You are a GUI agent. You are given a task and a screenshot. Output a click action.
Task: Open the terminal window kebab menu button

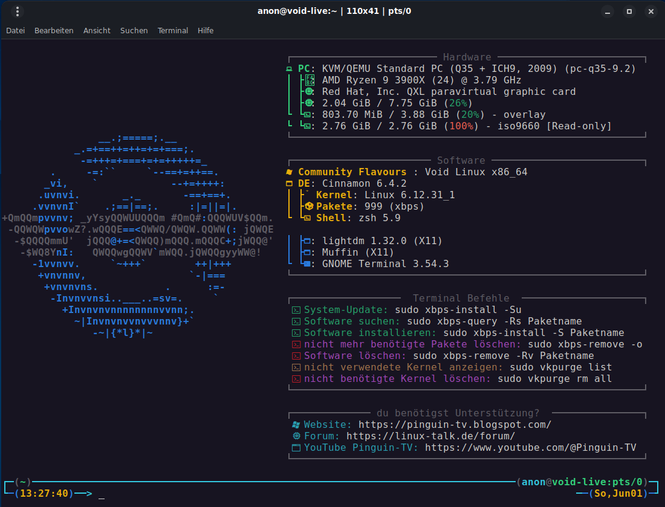(18, 11)
